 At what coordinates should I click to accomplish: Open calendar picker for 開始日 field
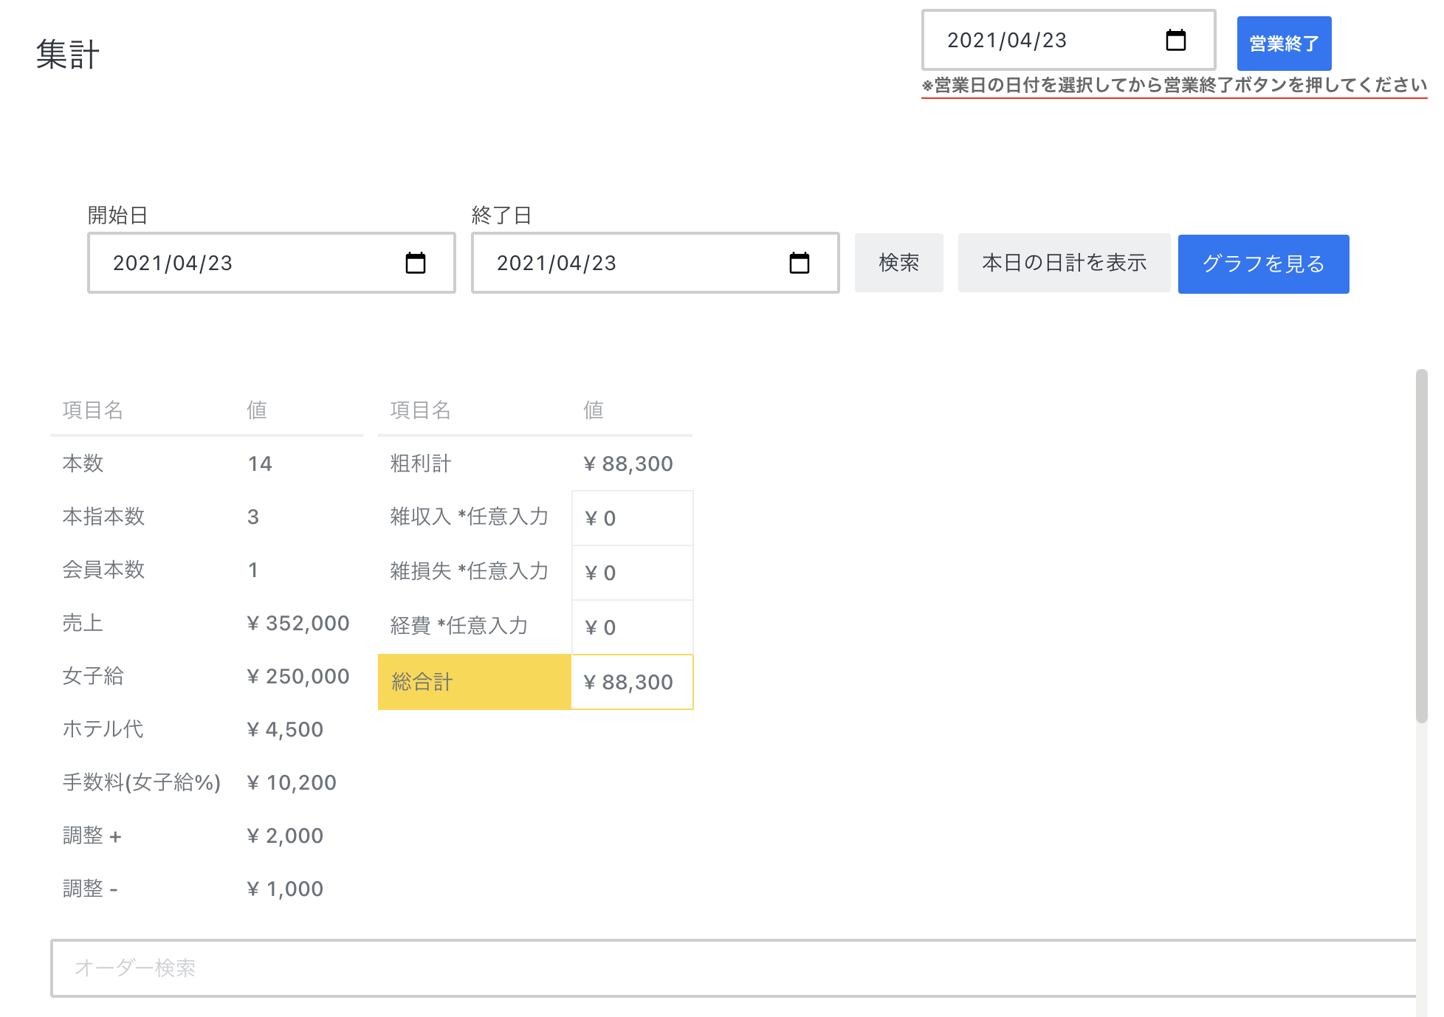click(416, 263)
